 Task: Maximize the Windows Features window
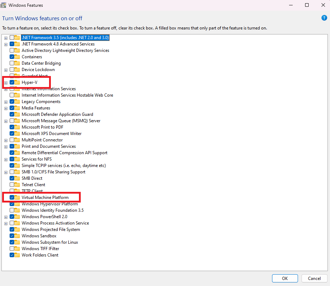(307, 5)
